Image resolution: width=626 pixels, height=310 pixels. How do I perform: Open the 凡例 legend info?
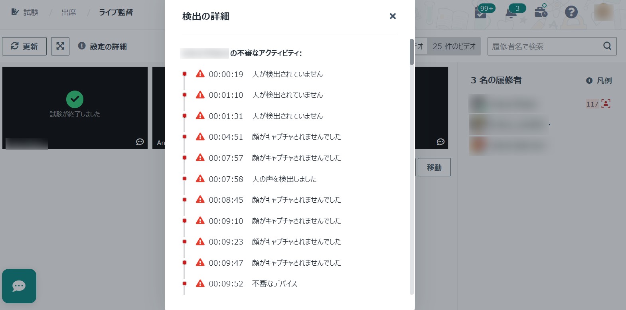[599, 81]
